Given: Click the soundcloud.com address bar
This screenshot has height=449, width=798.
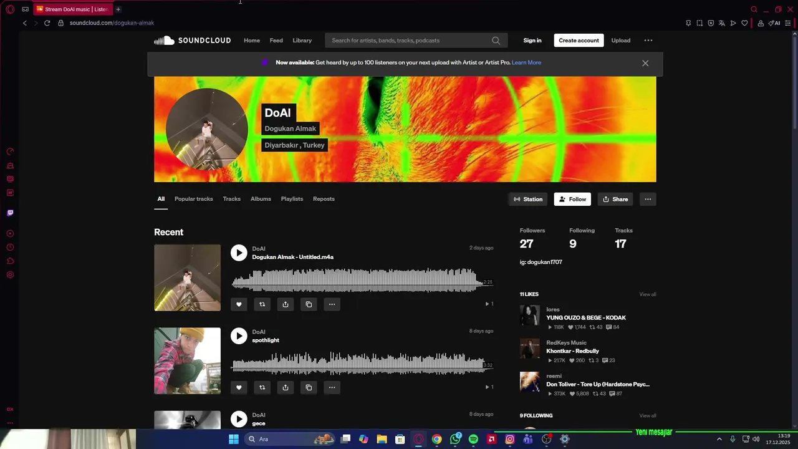Looking at the screenshot, I should 112,23.
